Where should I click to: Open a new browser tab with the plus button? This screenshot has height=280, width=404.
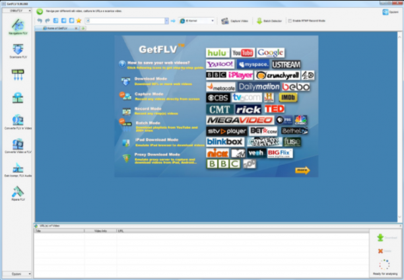coord(83,28)
